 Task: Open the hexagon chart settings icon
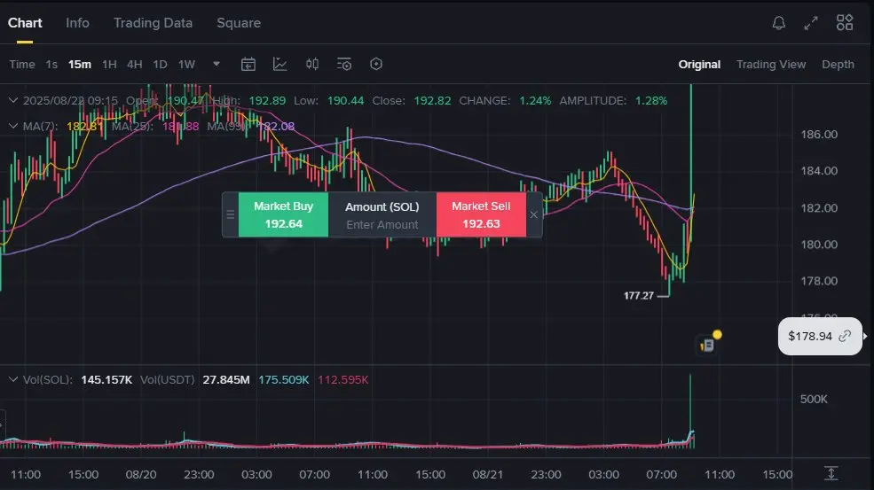(376, 64)
